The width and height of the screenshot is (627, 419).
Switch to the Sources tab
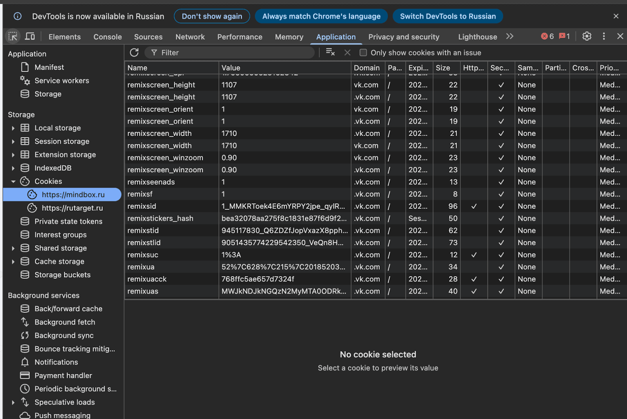tap(148, 37)
